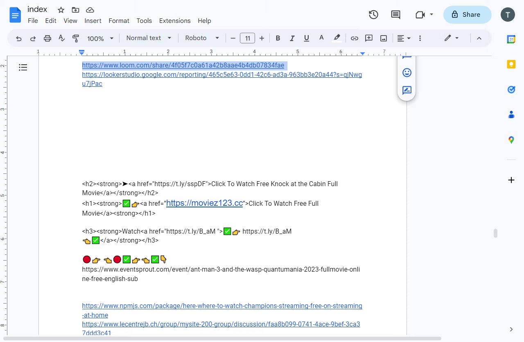This screenshot has height=342, width=524.
Task: Open the File menu
Action: point(33,20)
